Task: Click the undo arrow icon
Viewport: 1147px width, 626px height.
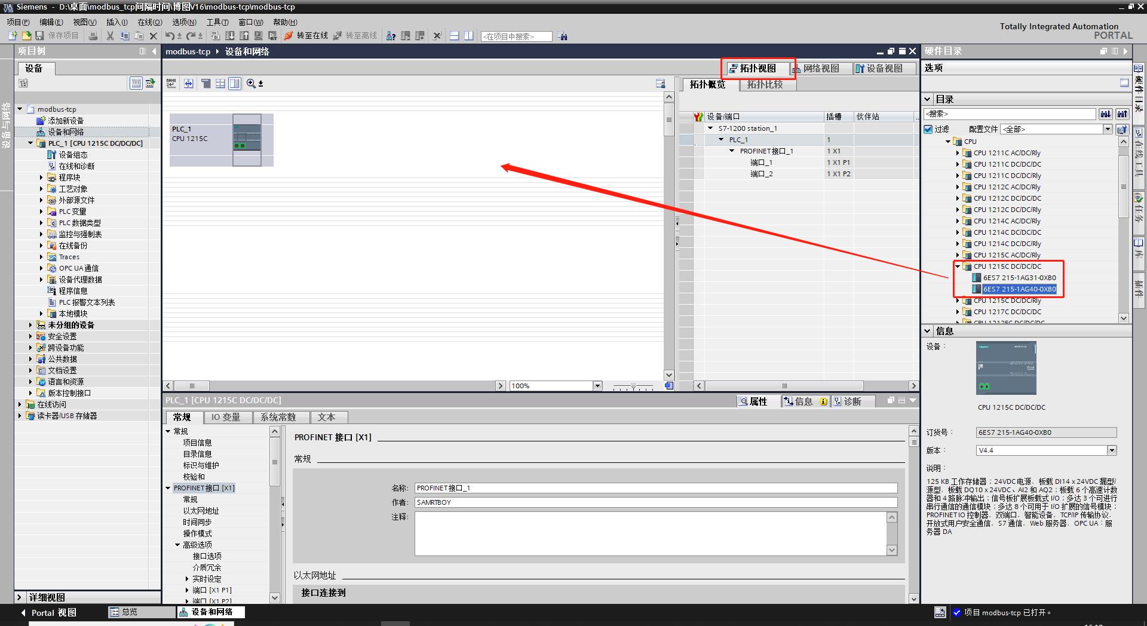Action: click(170, 36)
